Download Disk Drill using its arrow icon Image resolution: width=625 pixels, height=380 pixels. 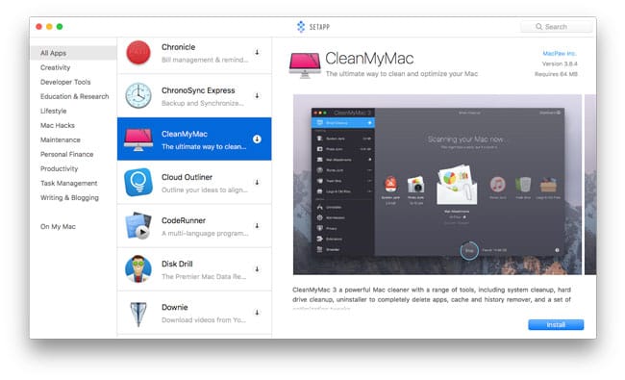click(257, 269)
